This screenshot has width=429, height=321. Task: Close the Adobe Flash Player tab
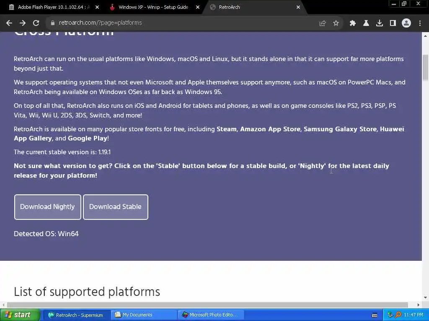point(97,8)
